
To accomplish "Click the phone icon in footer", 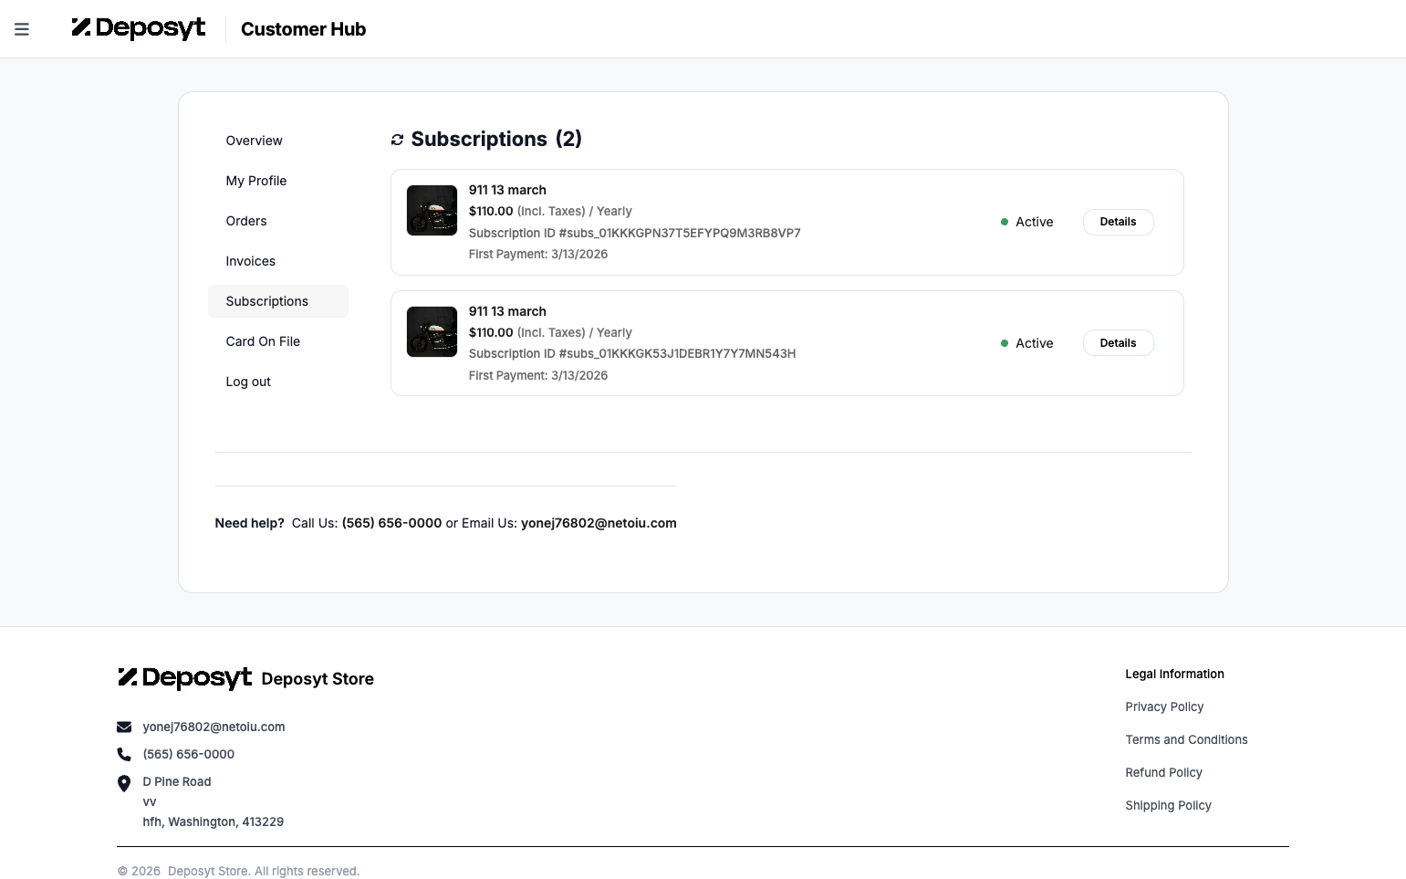I will pyautogui.click(x=124, y=754).
